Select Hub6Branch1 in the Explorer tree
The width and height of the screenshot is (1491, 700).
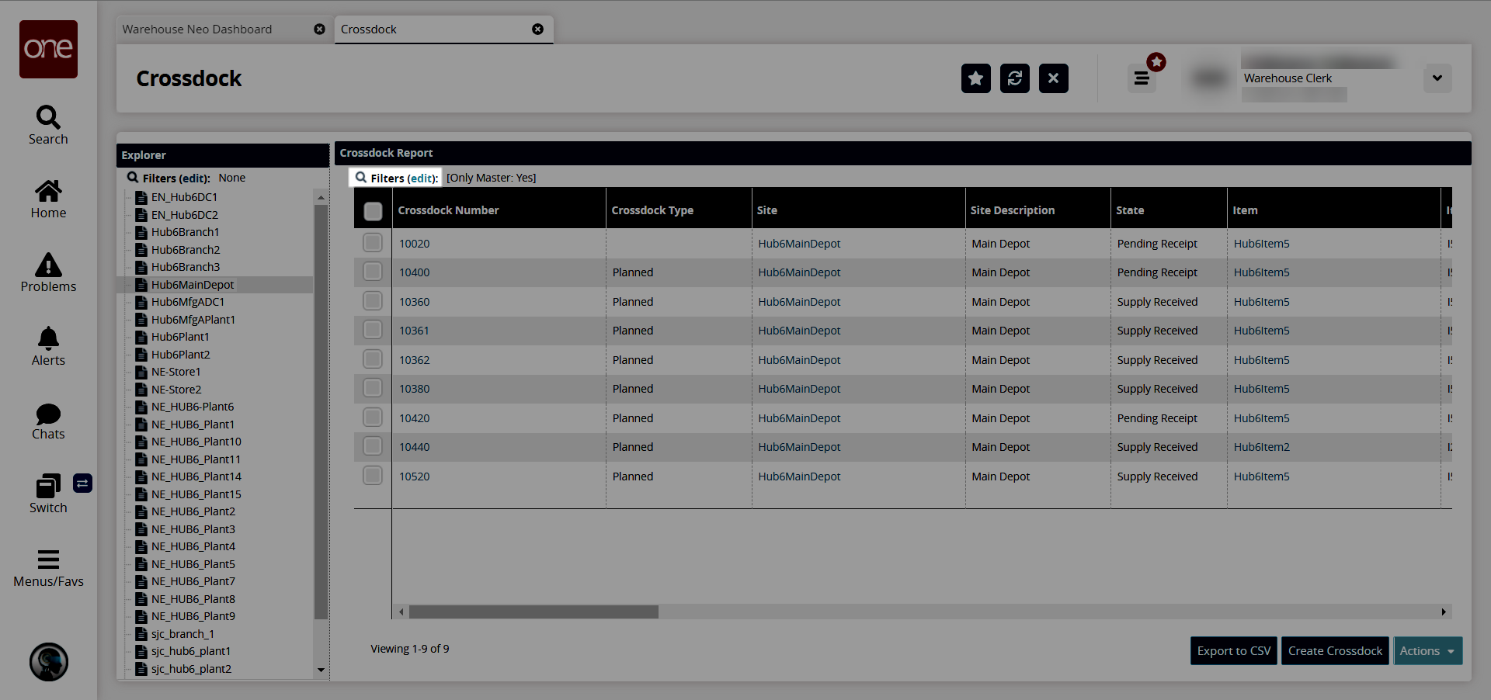tap(185, 232)
